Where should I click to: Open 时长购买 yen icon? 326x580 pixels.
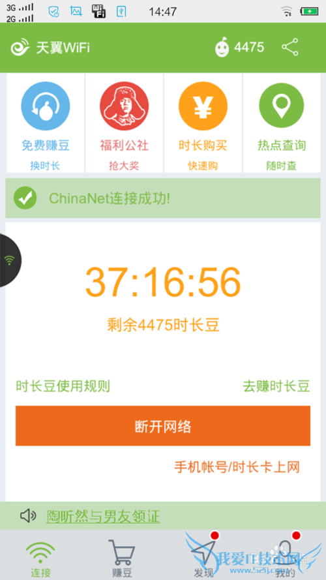pyautogui.click(x=203, y=106)
